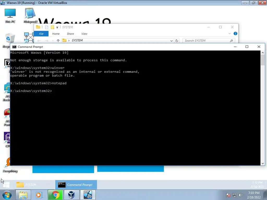Open the View ribbon tab in explorer
This screenshot has height=200, width=267.
(x=84, y=34)
